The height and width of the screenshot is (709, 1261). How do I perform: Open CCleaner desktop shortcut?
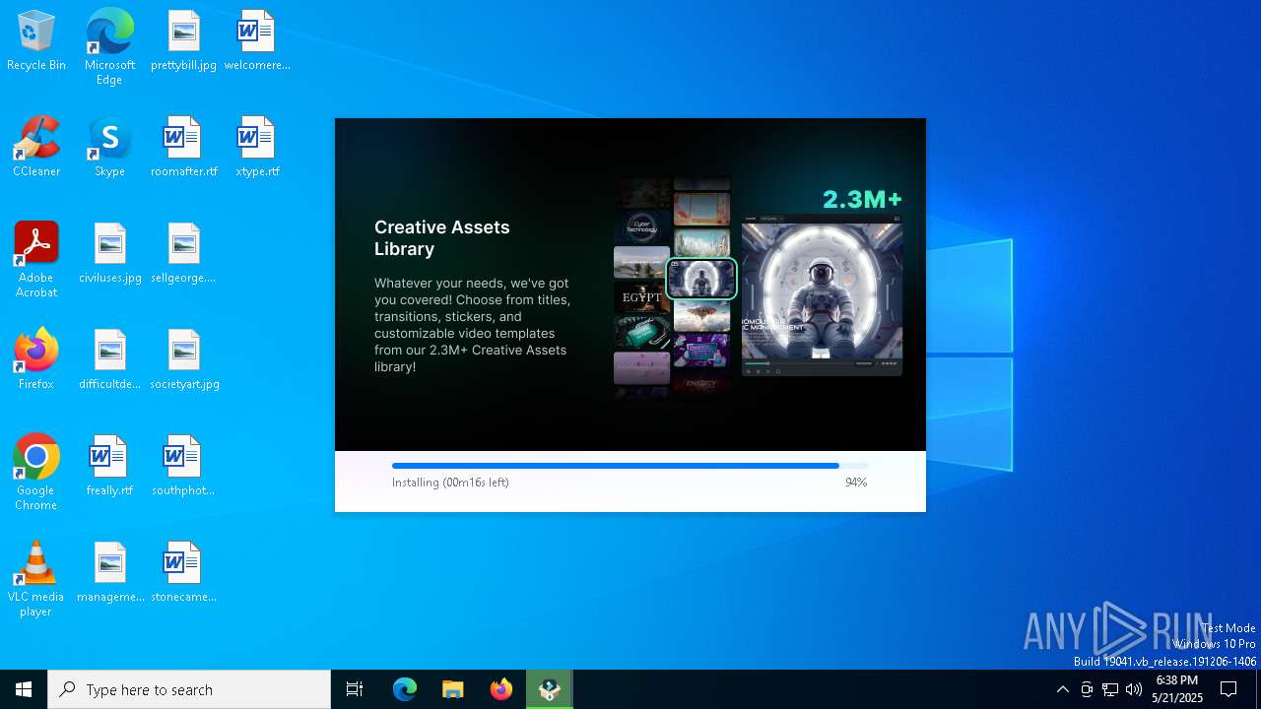36,147
